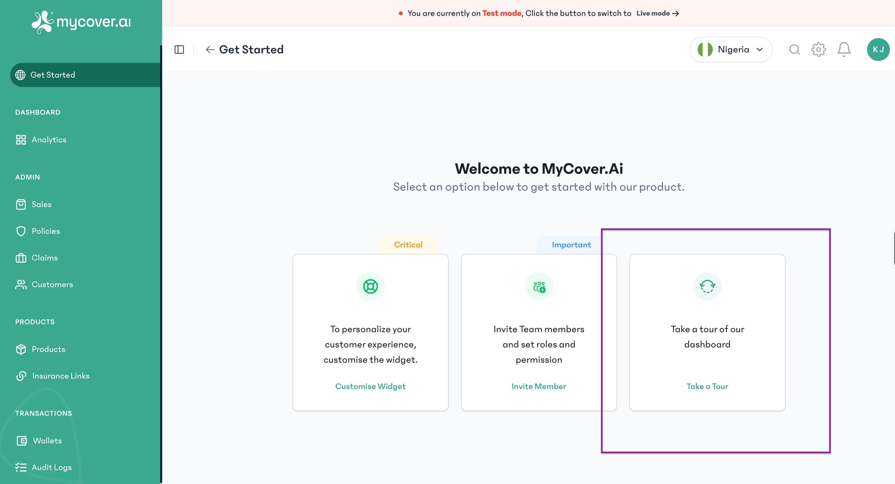The image size is (895, 484).
Task: Open the search magnifier icon
Action: click(794, 49)
